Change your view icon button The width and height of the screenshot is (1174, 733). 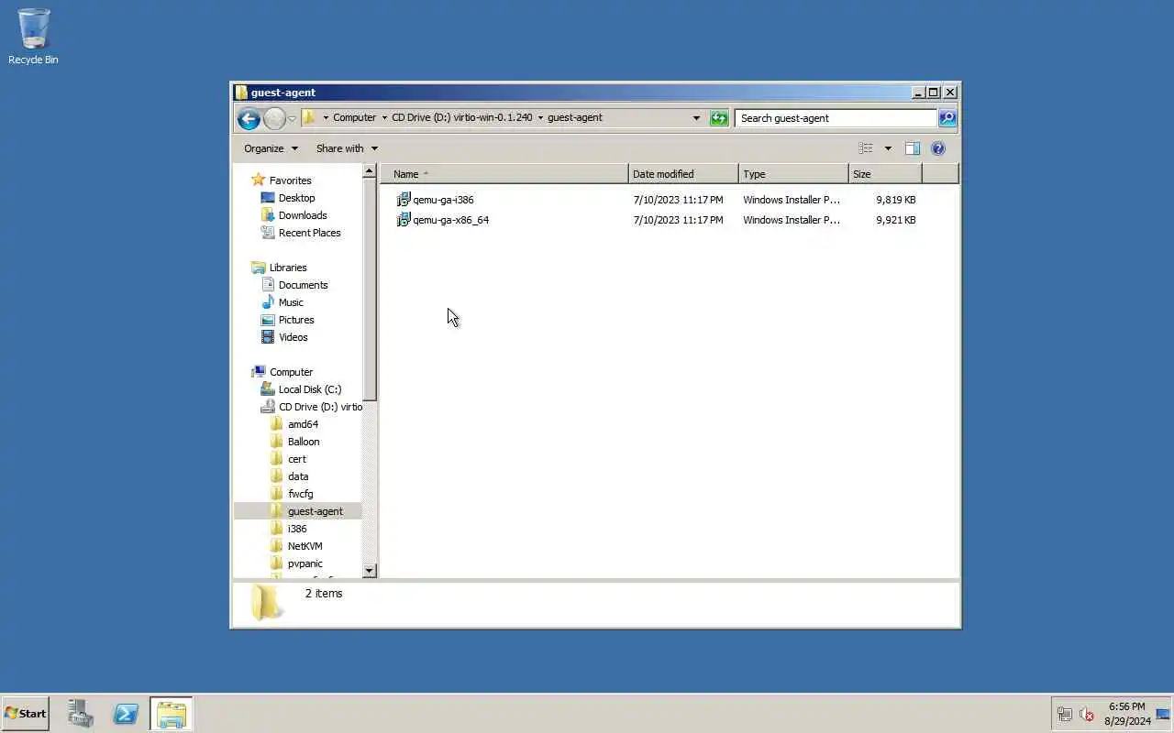(x=865, y=148)
